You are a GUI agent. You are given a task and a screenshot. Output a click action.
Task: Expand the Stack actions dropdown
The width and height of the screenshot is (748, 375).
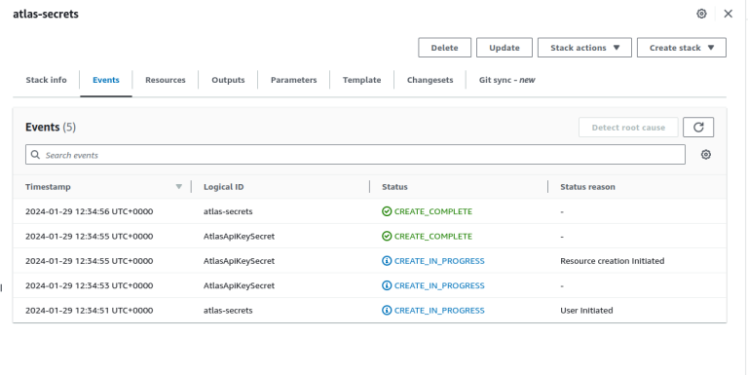pos(584,48)
